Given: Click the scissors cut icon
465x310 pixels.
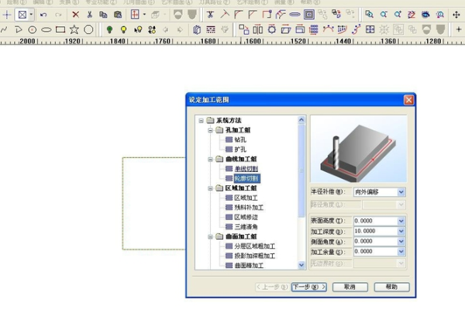Looking at the screenshot, I should (x=90, y=14).
